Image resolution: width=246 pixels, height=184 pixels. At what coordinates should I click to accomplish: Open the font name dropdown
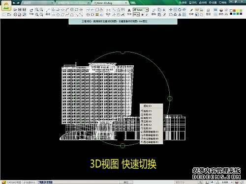(147, 10)
